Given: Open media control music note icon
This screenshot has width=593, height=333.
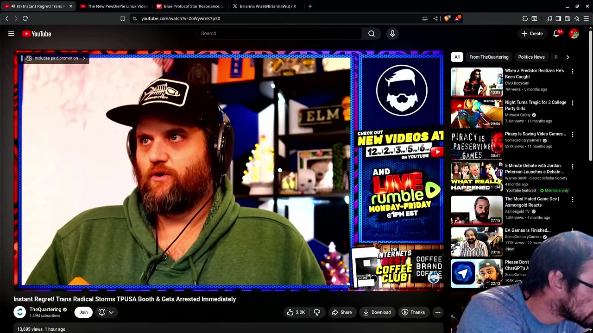Looking at the screenshot, I should [549, 18].
